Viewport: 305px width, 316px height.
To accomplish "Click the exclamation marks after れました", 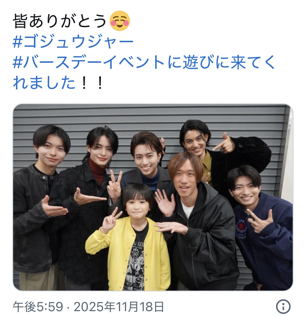I will pos(92,83).
